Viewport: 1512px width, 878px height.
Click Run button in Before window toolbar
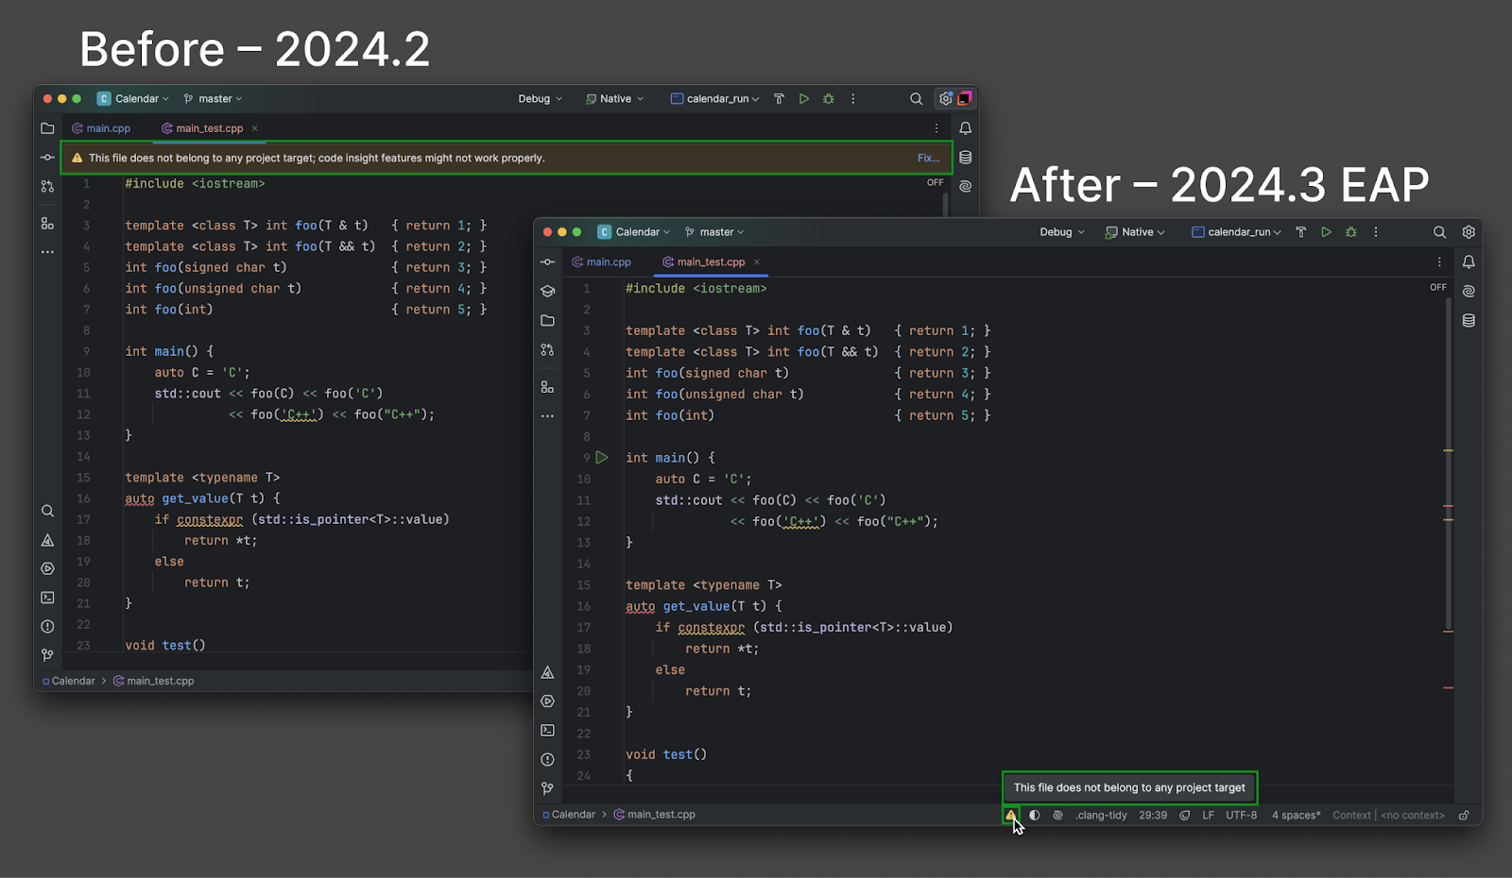click(x=804, y=98)
